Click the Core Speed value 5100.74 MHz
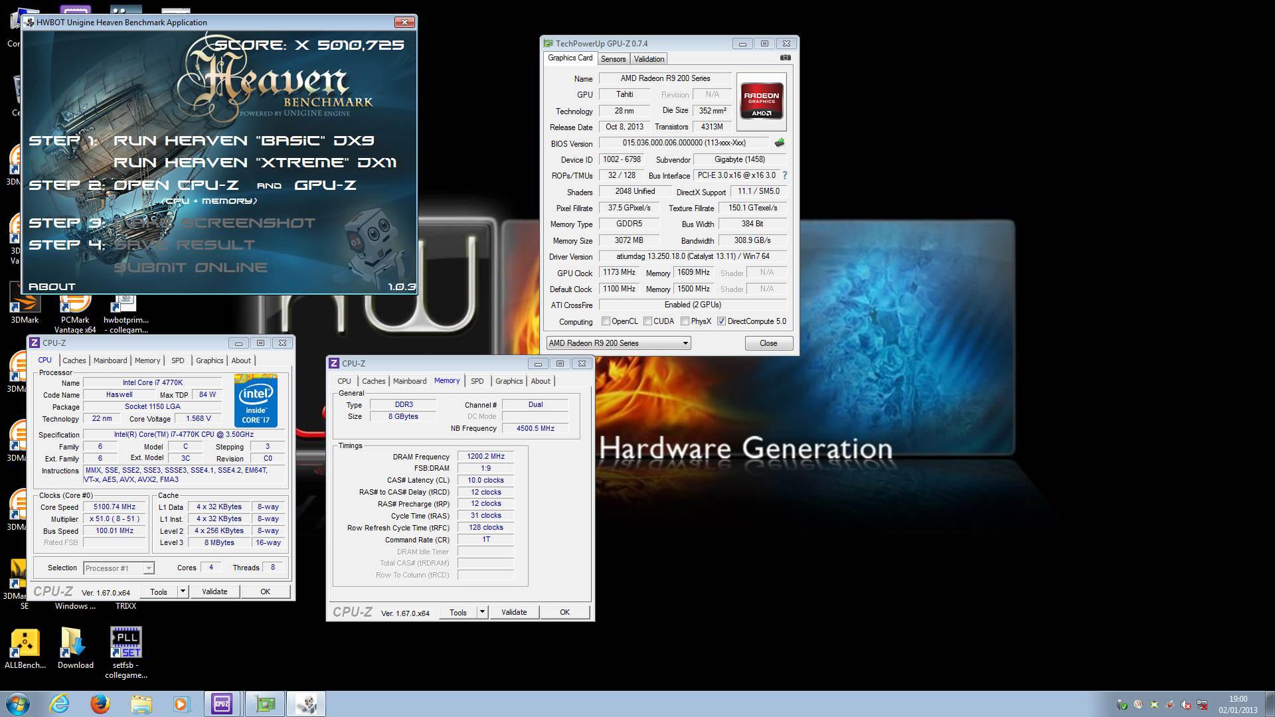The height and width of the screenshot is (717, 1275). coord(114,507)
